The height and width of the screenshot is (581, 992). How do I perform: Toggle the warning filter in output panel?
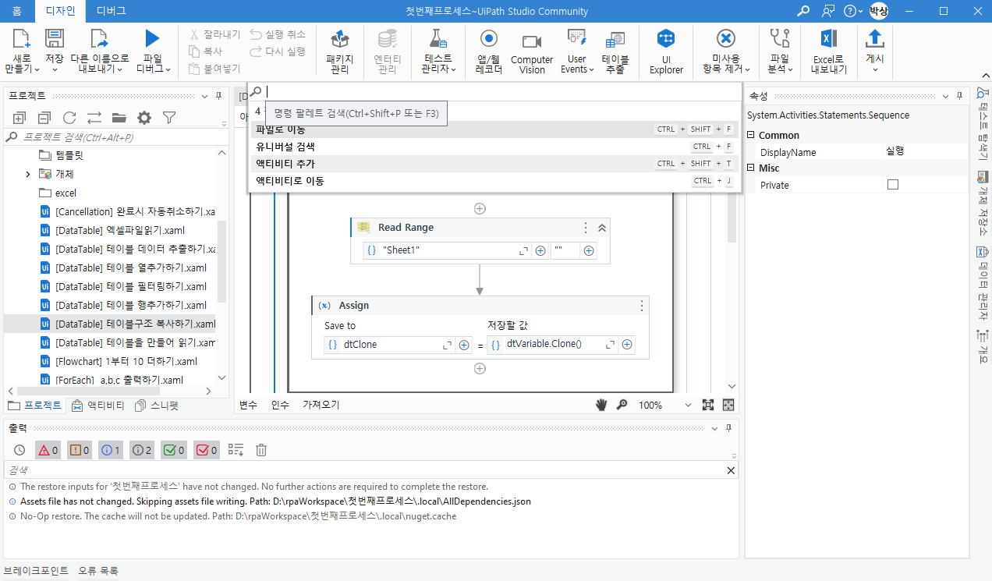[80, 450]
